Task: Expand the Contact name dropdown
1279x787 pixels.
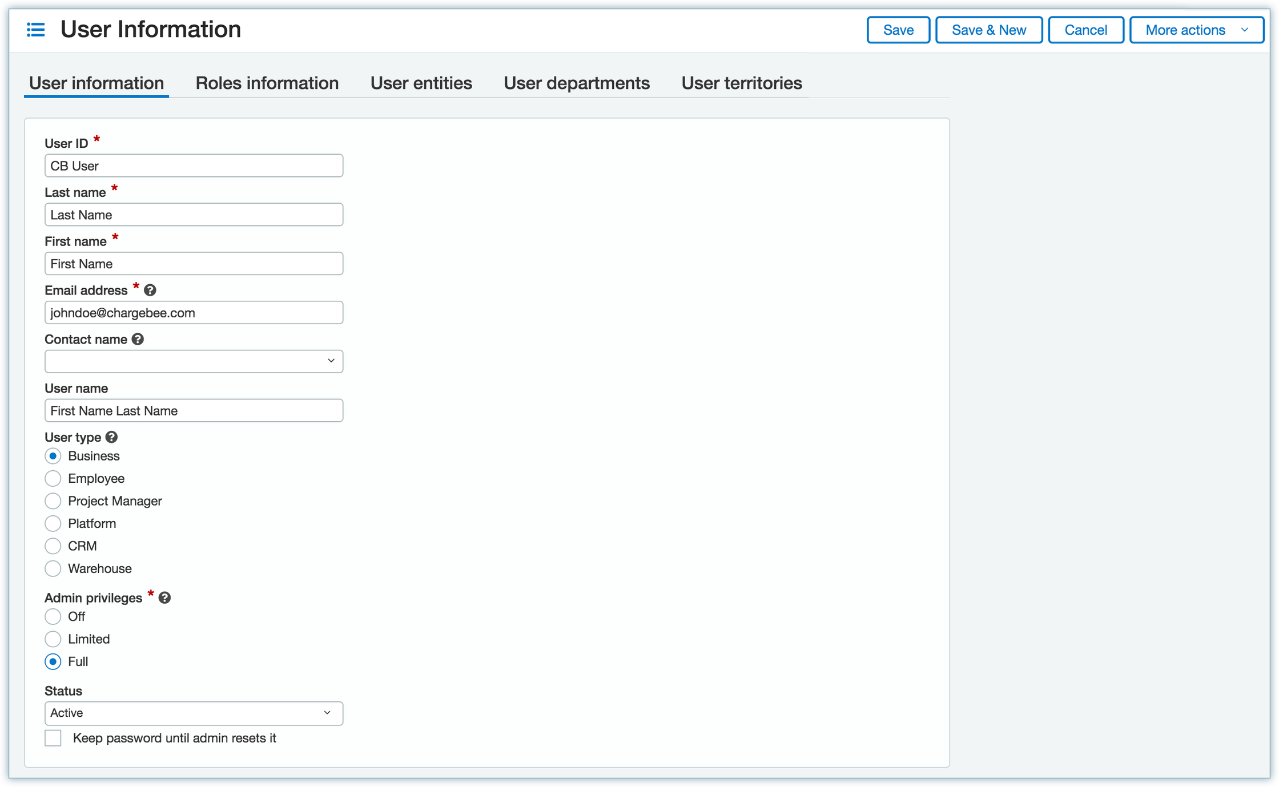Action: tap(194, 361)
